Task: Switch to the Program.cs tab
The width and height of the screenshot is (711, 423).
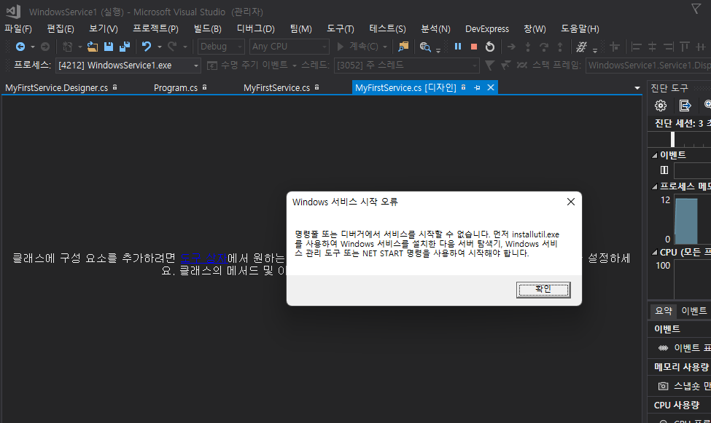Action: point(176,88)
